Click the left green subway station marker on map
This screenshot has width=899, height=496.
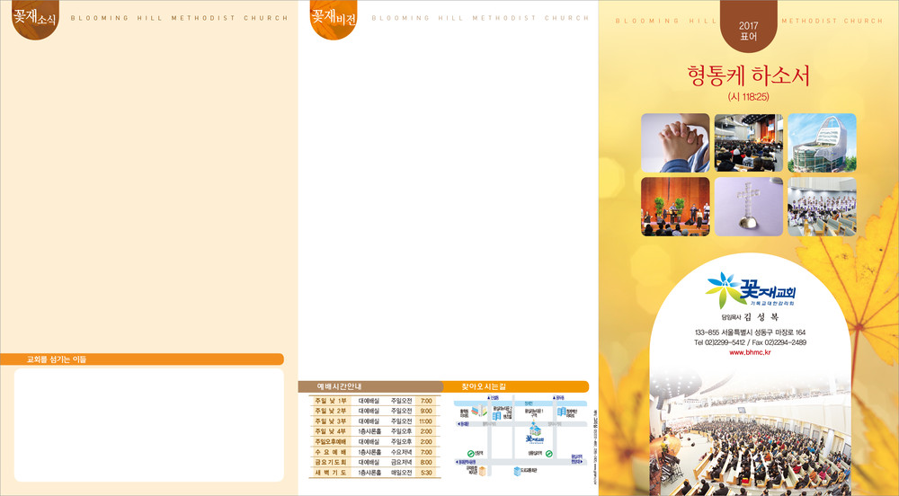[x=471, y=453]
